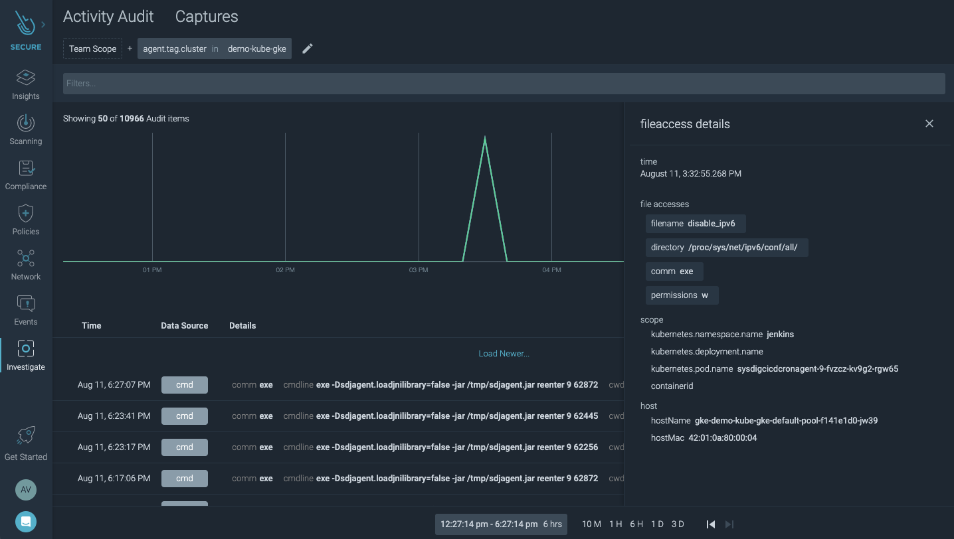This screenshot has height=539, width=954.
Task: Select the Aug 11, 6:23:17 PM audit row
Action: pos(339,447)
